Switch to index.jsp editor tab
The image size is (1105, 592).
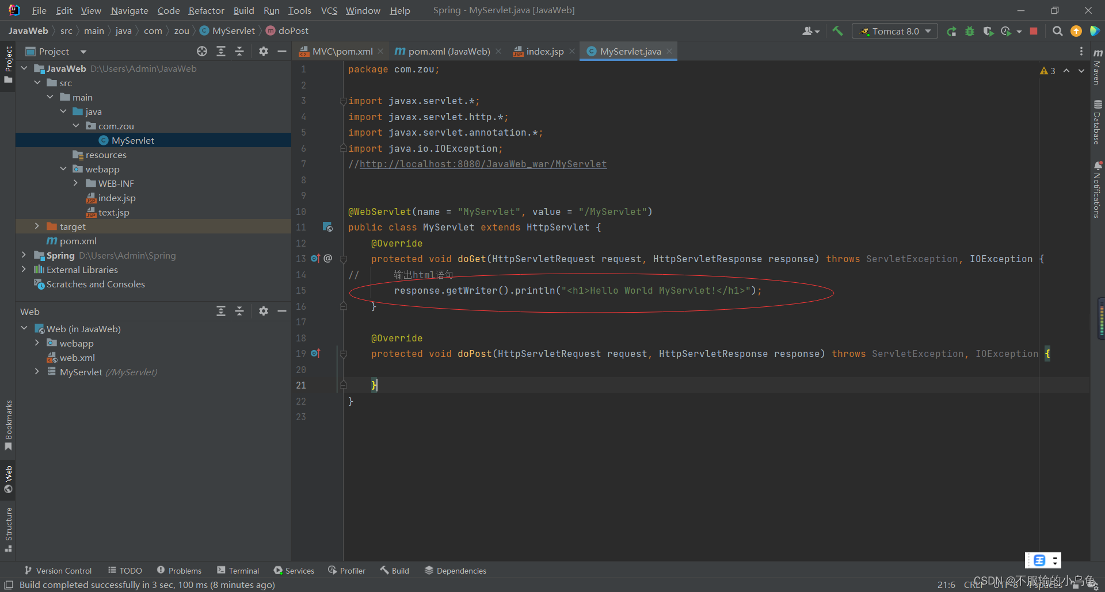tap(544, 51)
